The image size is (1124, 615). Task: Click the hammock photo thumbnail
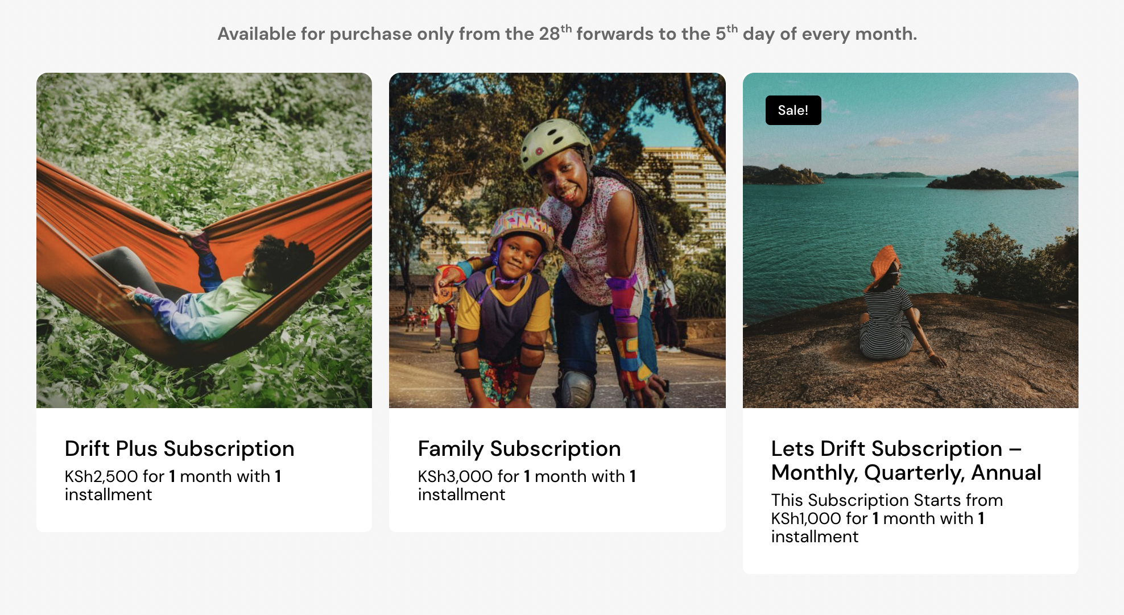204,240
